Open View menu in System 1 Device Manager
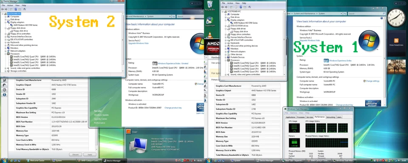Screen dimensions: 408x163 (238, 3)
